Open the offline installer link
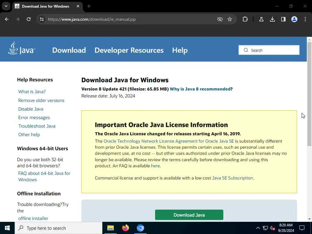Viewport: 312px width, 234px height. click(33, 218)
